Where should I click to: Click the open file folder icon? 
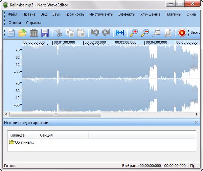(23, 33)
